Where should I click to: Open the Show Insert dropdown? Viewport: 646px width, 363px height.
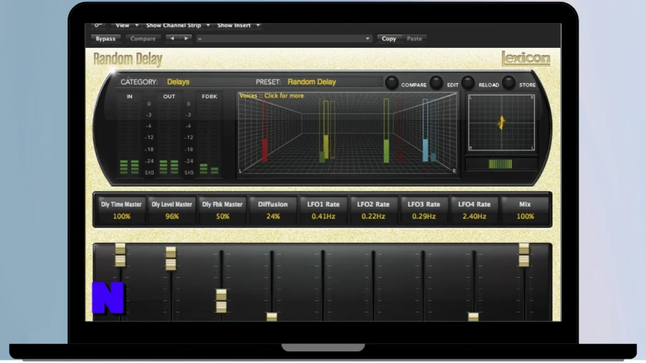pyautogui.click(x=238, y=25)
